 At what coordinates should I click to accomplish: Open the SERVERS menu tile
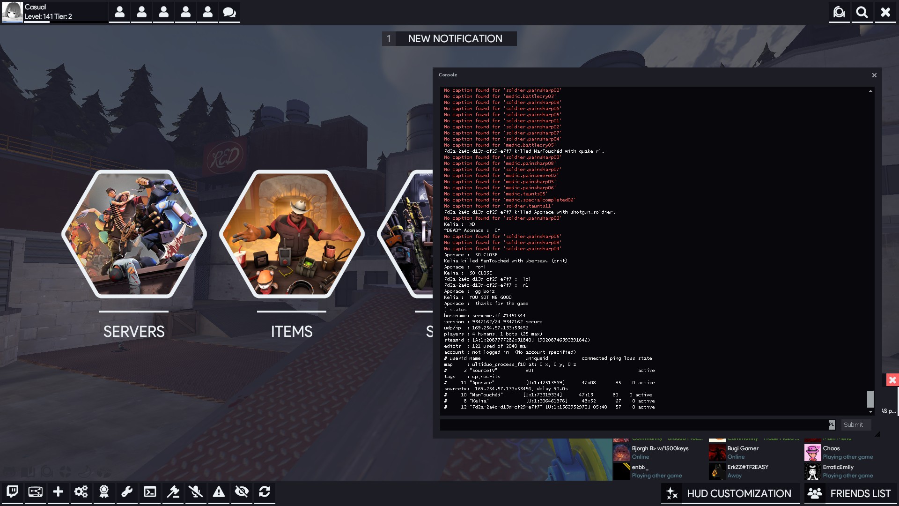coord(134,234)
